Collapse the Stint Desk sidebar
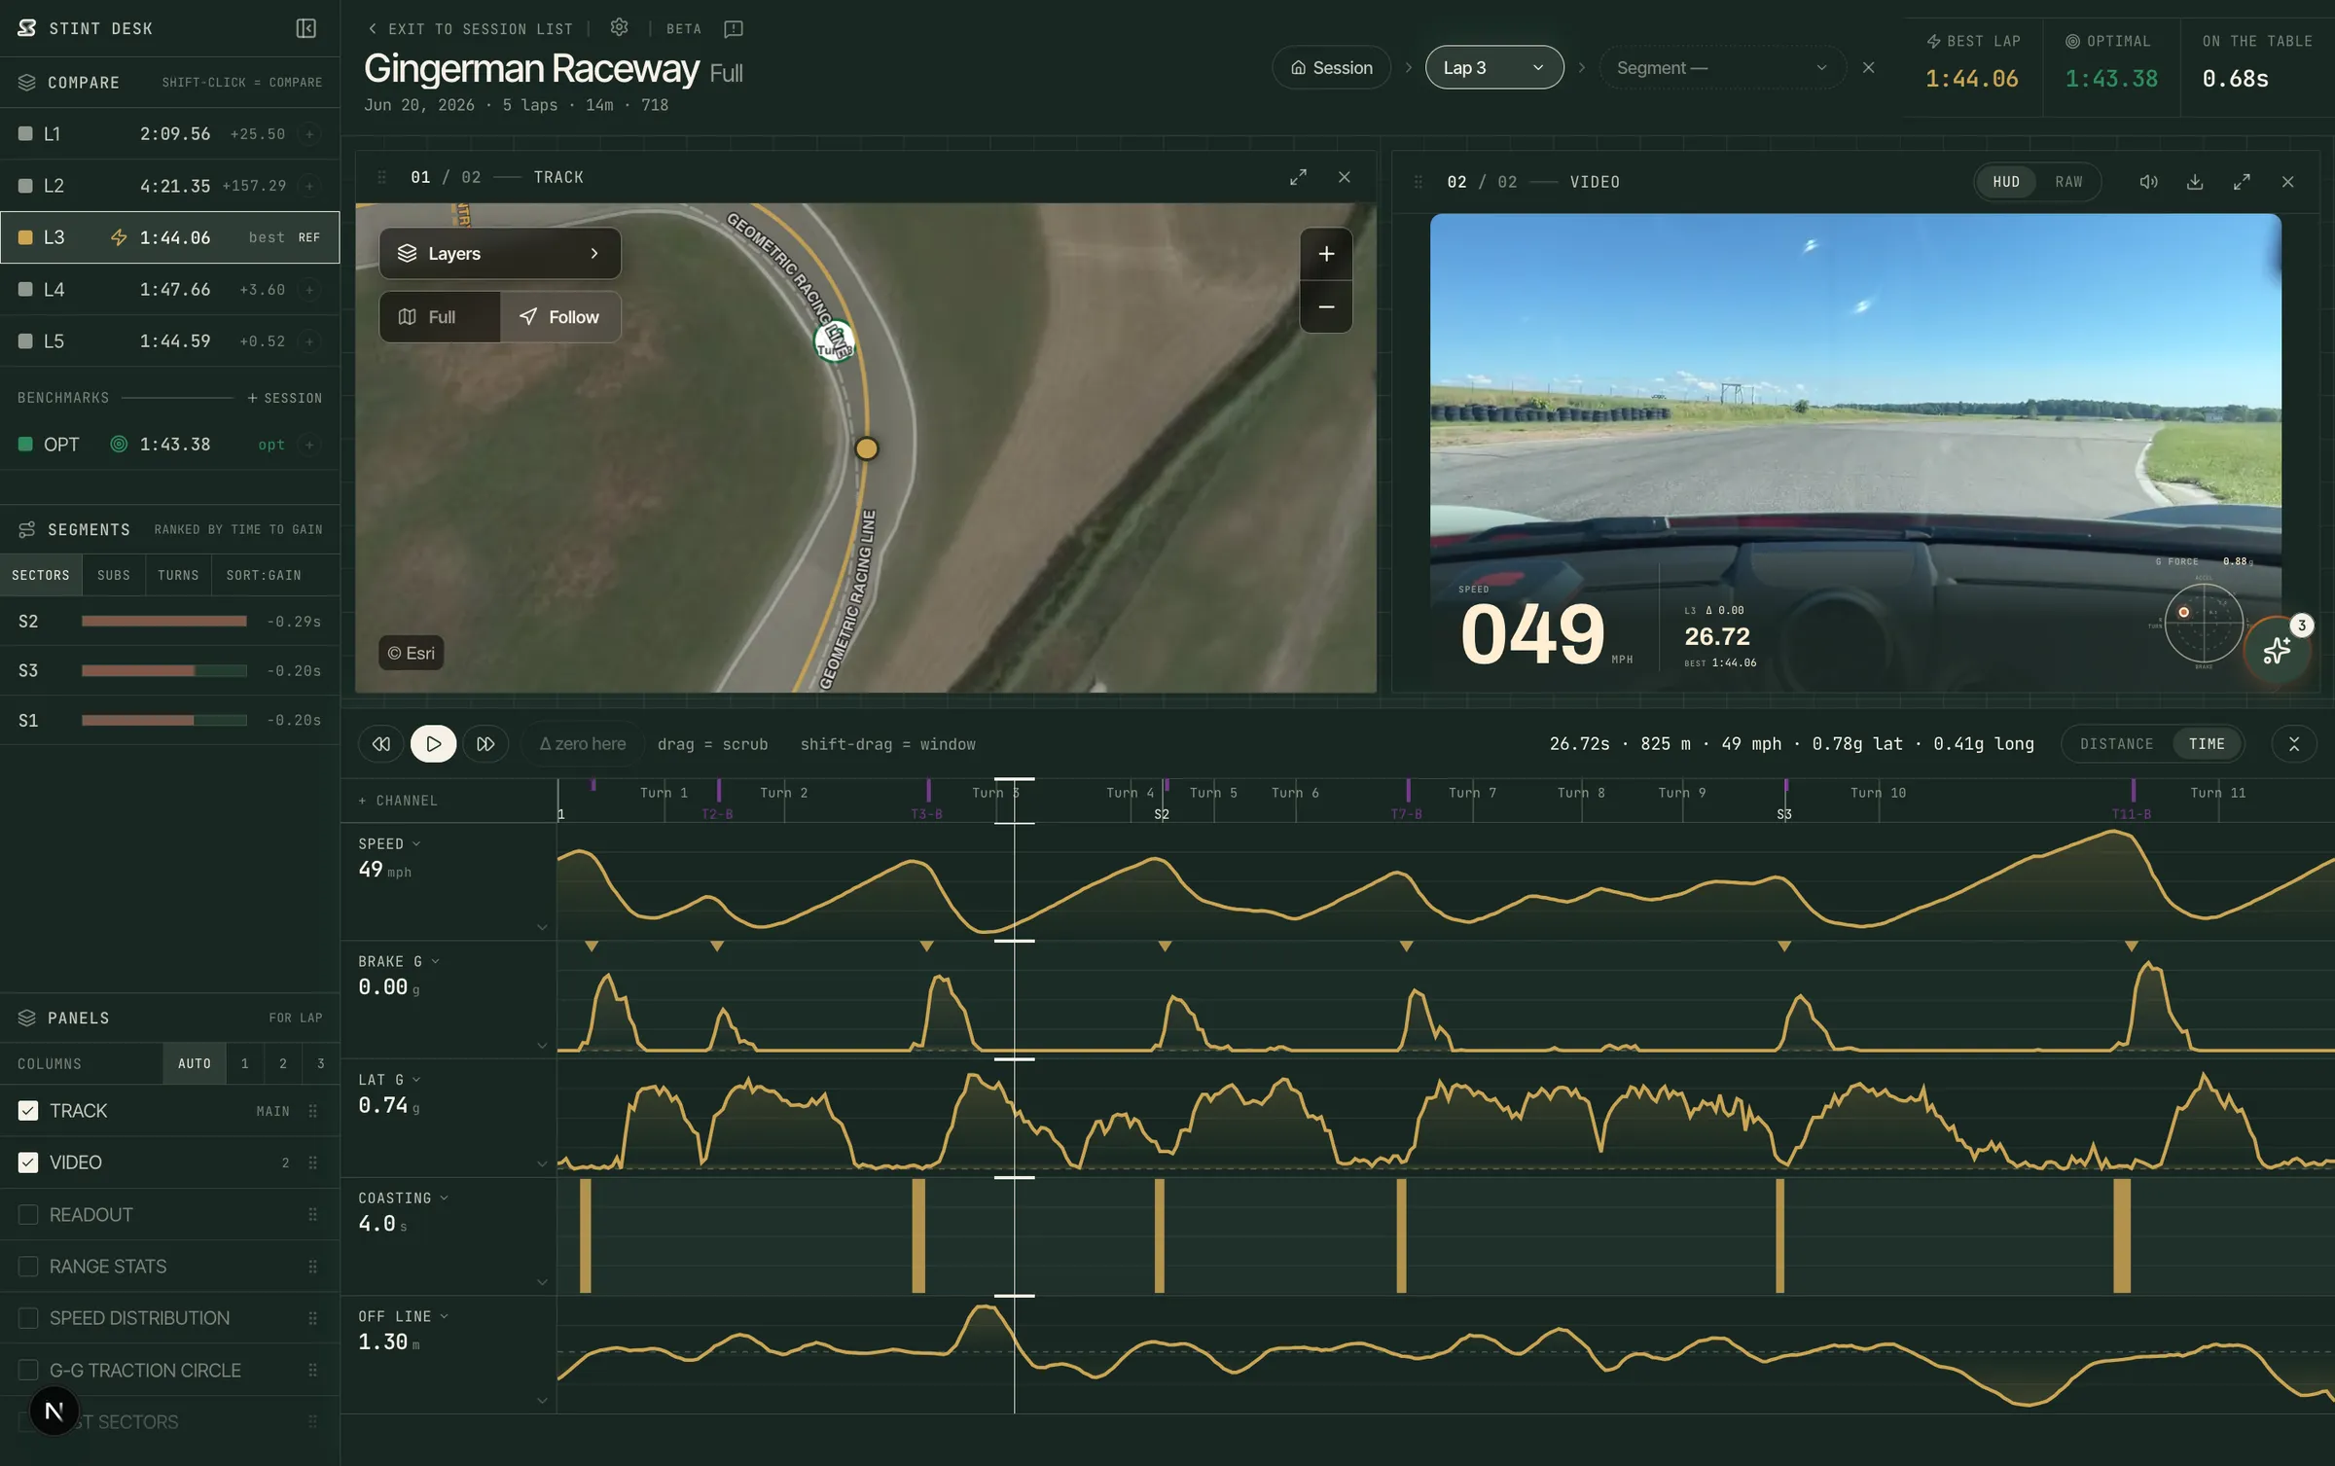The image size is (2335, 1466). 305,28
